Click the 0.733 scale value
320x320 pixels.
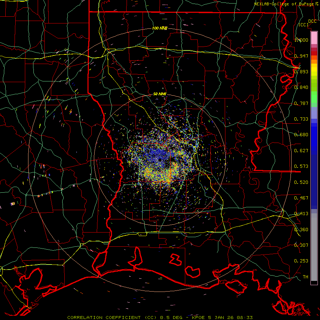click(x=301, y=119)
